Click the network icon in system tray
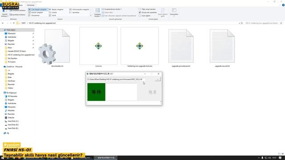Image resolution: width=285 pixels, height=160 pixels. coord(266,158)
